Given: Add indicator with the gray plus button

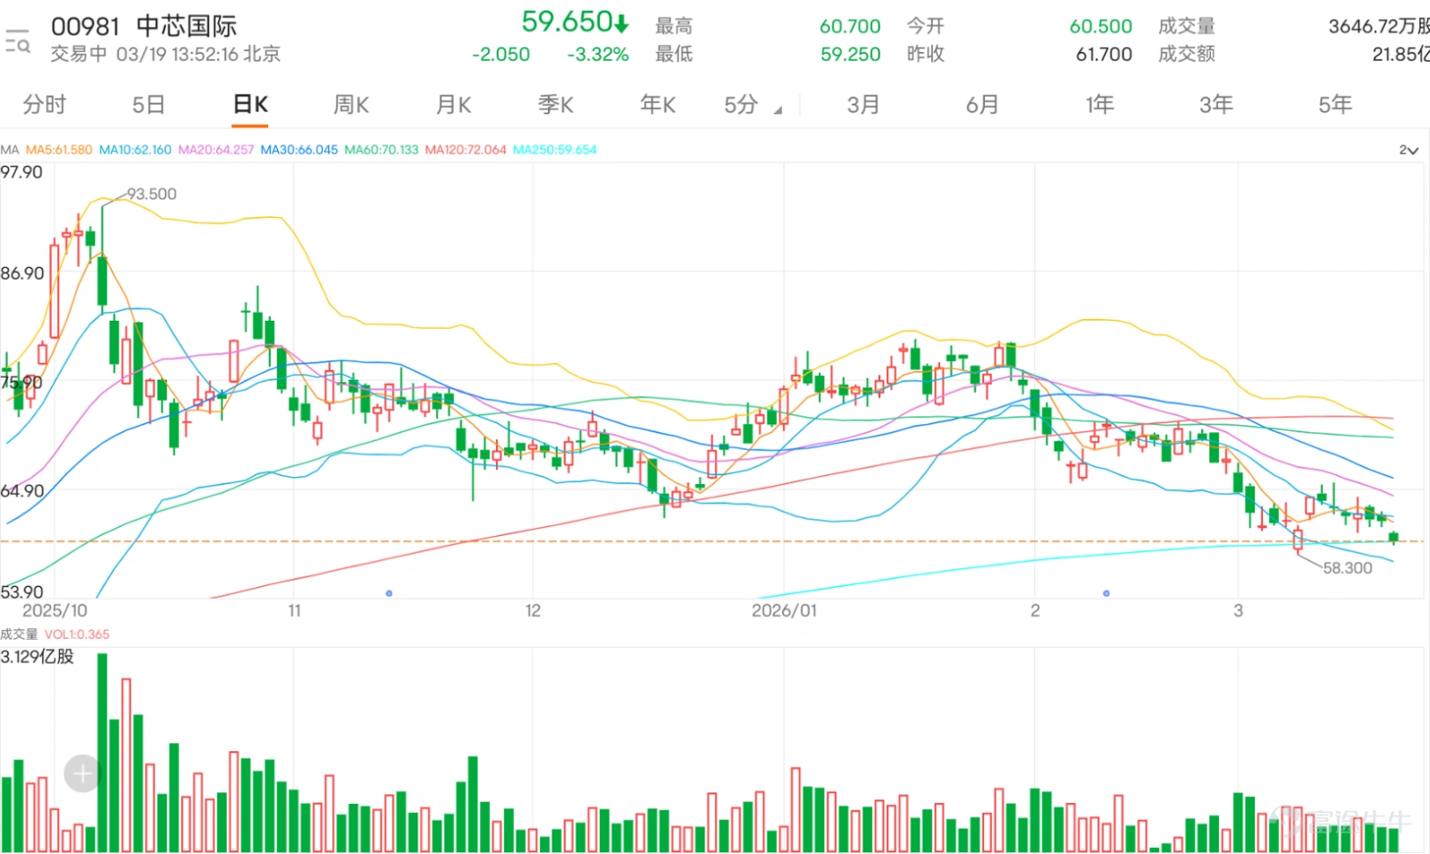Looking at the screenshot, I should pos(82,774).
